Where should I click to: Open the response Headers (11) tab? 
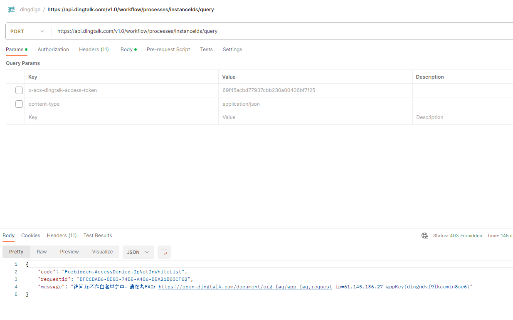62,236
